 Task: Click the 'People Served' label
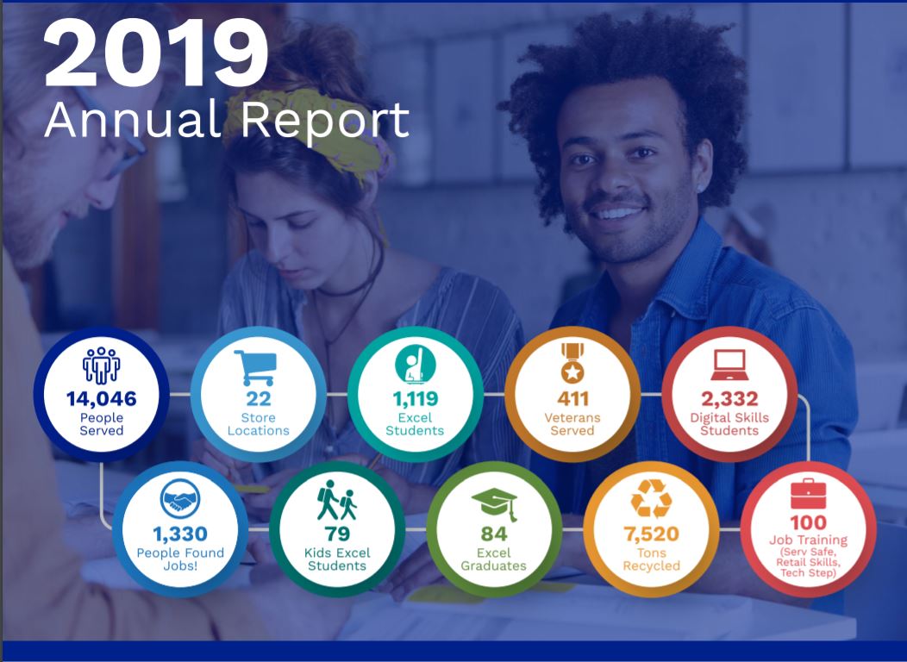[x=101, y=424]
